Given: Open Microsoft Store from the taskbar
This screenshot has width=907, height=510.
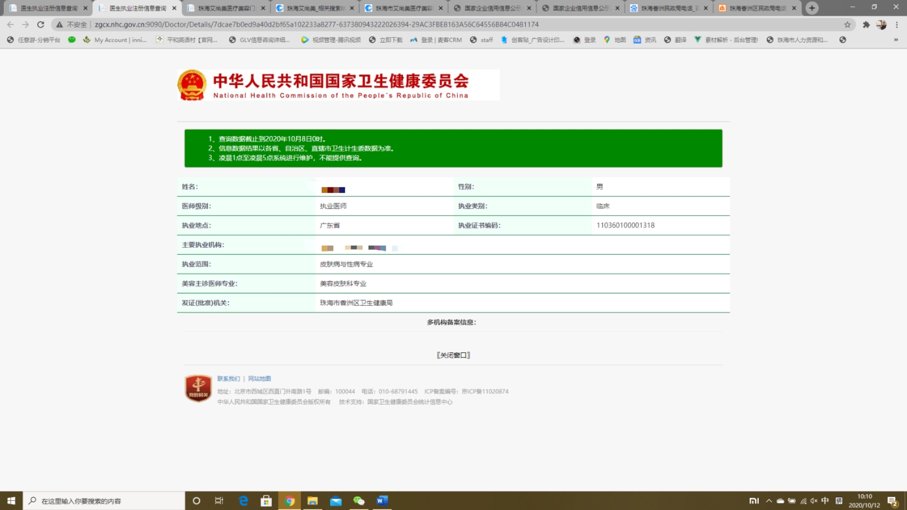Looking at the screenshot, I should click(266, 501).
